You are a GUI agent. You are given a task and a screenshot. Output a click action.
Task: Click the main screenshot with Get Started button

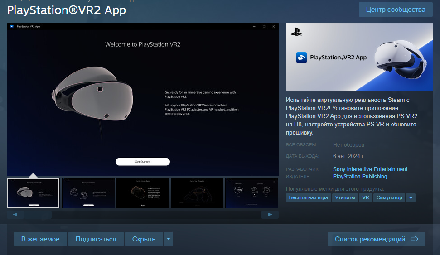tap(143, 99)
